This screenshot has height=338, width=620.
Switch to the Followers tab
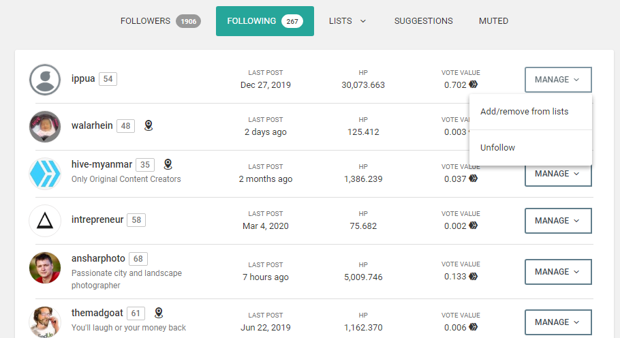(161, 21)
